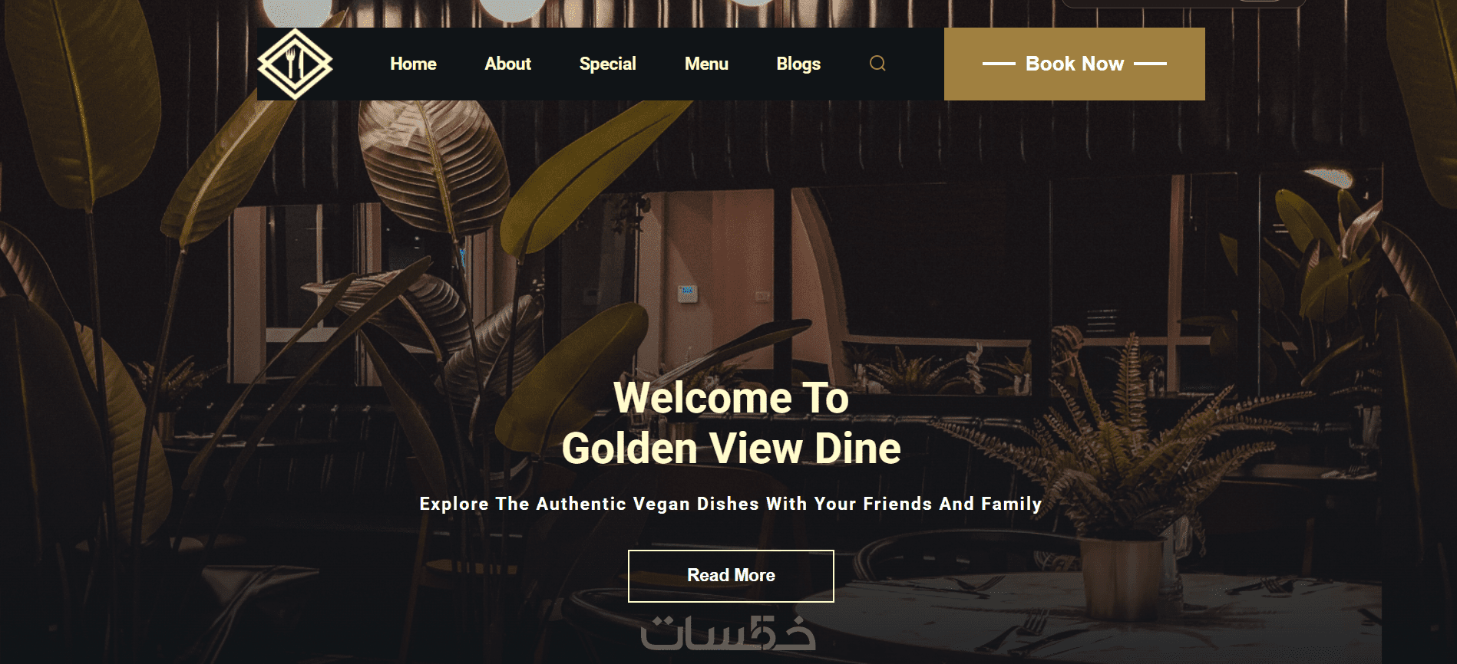Select the Special nav item
The height and width of the screenshot is (664, 1457).
pos(607,64)
